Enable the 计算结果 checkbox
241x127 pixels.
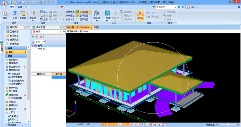(63, 12)
